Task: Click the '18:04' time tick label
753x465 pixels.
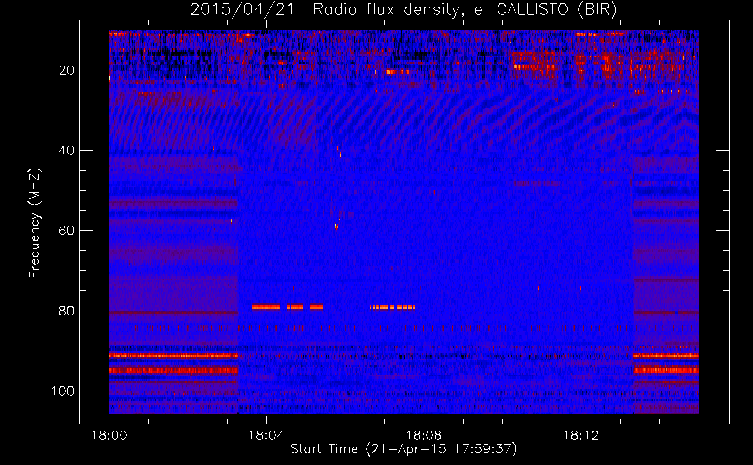Action: pos(266,436)
